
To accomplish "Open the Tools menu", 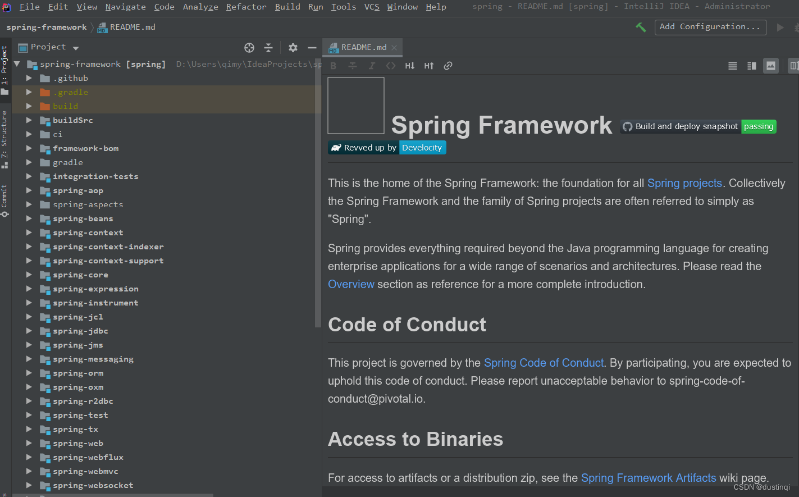I will (343, 7).
